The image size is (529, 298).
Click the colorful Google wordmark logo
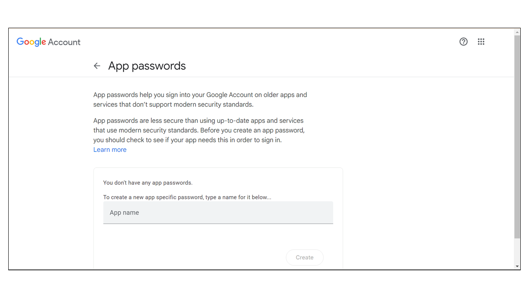31,42
